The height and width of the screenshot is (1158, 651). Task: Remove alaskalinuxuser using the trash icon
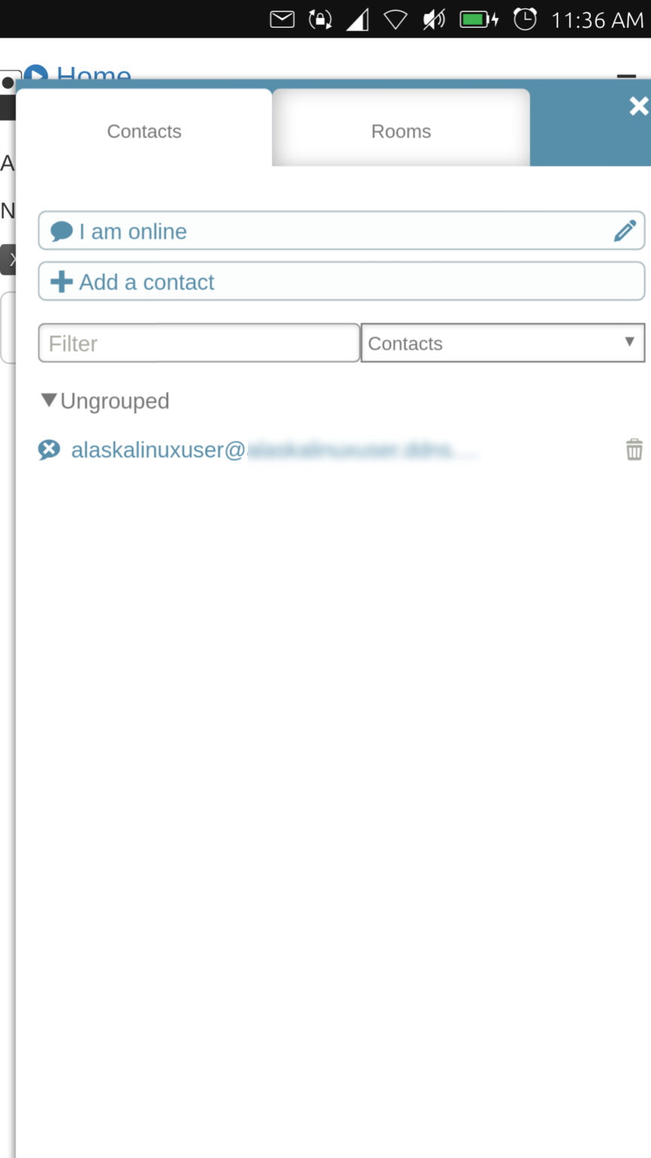(x=634, y=449)
